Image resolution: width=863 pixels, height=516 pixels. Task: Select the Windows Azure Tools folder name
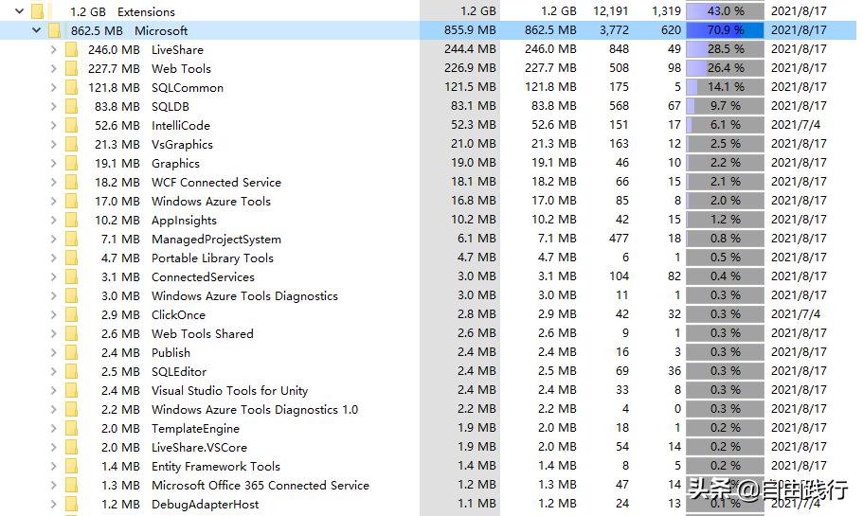[x=211, y=202]
